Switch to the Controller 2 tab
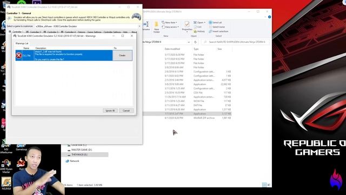346x195 pixels. coord(34,32)
